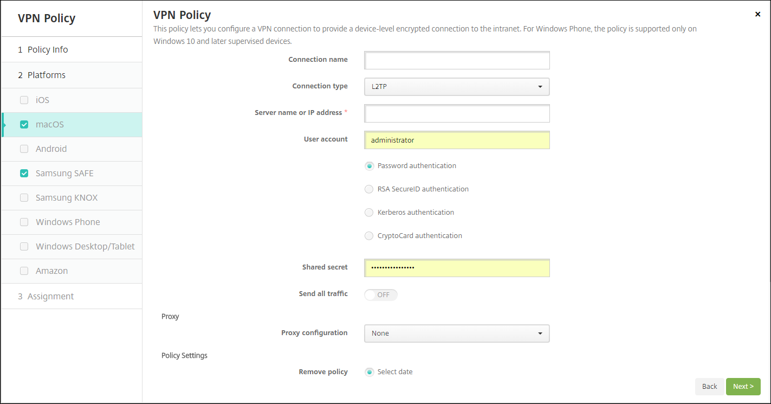Uncheck the Samsung SAFE checkbox
The height and width of the screenshot is (404, 771).
click(x=24, y=174)
